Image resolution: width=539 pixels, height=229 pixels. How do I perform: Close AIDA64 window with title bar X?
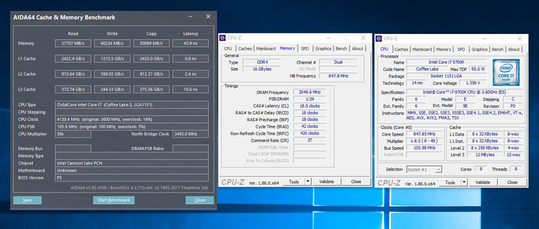coord(208,17)
